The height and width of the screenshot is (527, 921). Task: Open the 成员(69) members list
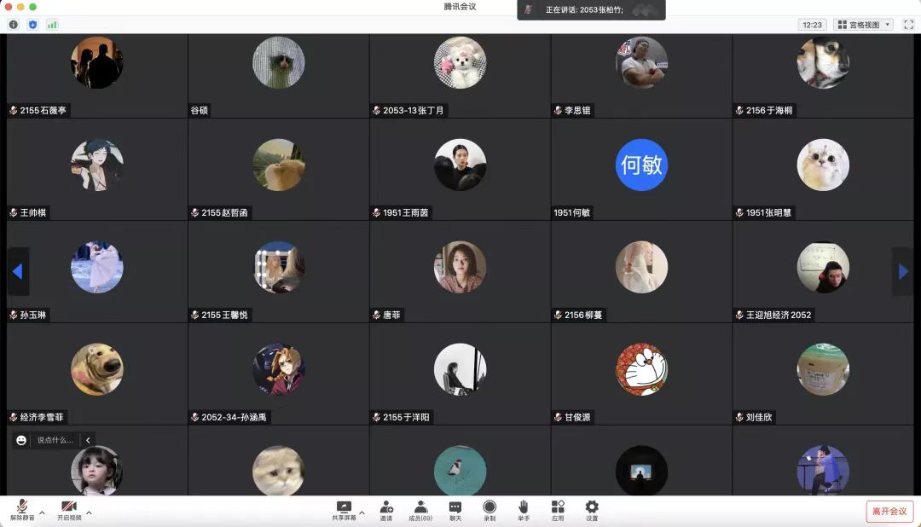click(x=420, y=510)
